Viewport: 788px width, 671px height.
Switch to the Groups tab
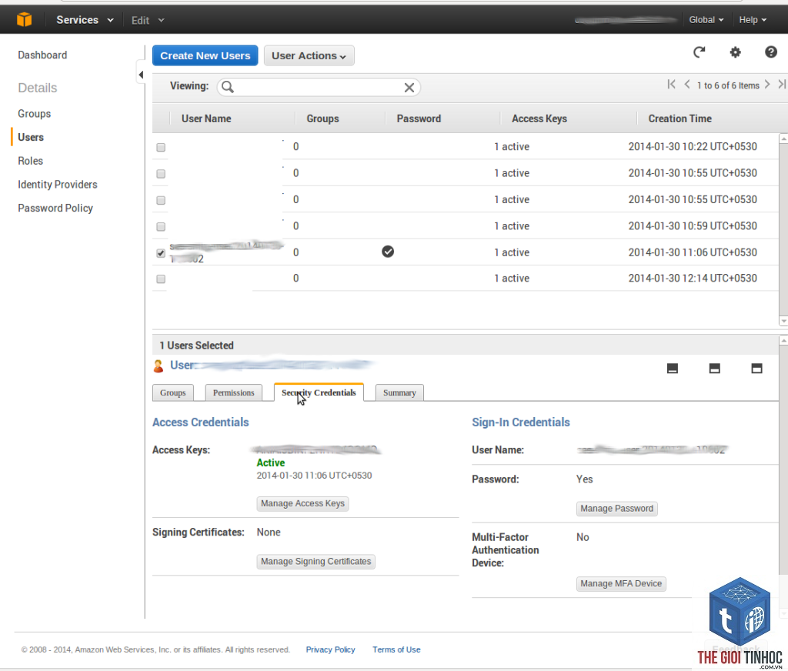173,392
